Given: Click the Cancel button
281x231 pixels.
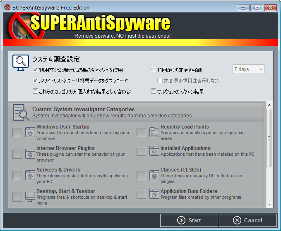Looking at the screenshot, I should [x=248, y=220].
